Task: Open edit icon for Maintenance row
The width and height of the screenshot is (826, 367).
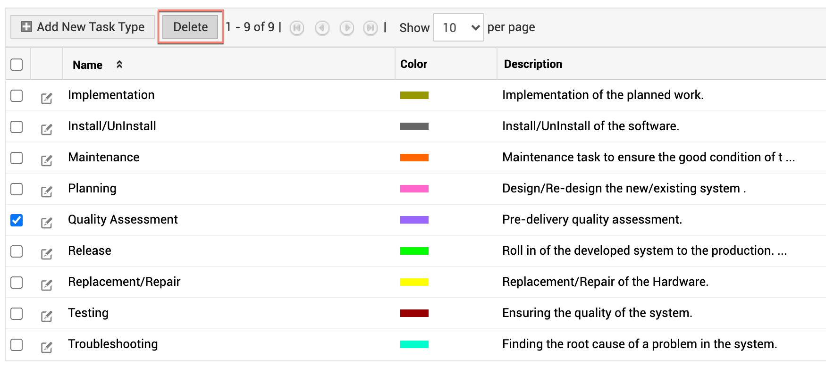Action: [x=46, y=160]
